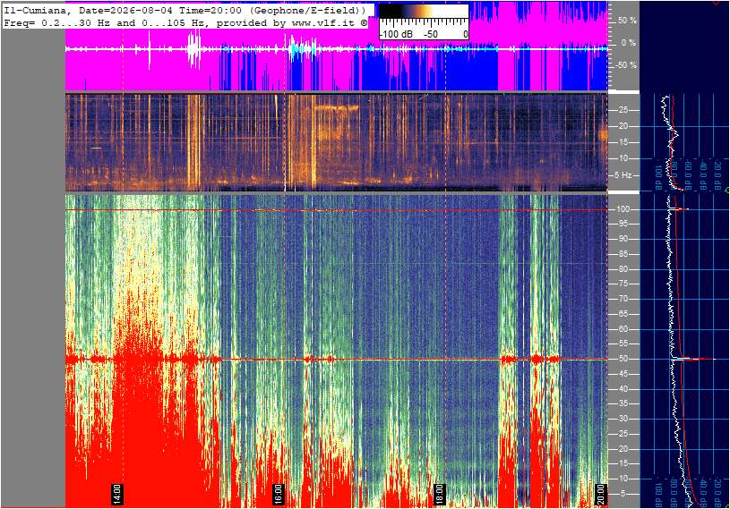730x509 pixels.
Task: Click the '-50 %' amplitude axis label
Action: 626,64
